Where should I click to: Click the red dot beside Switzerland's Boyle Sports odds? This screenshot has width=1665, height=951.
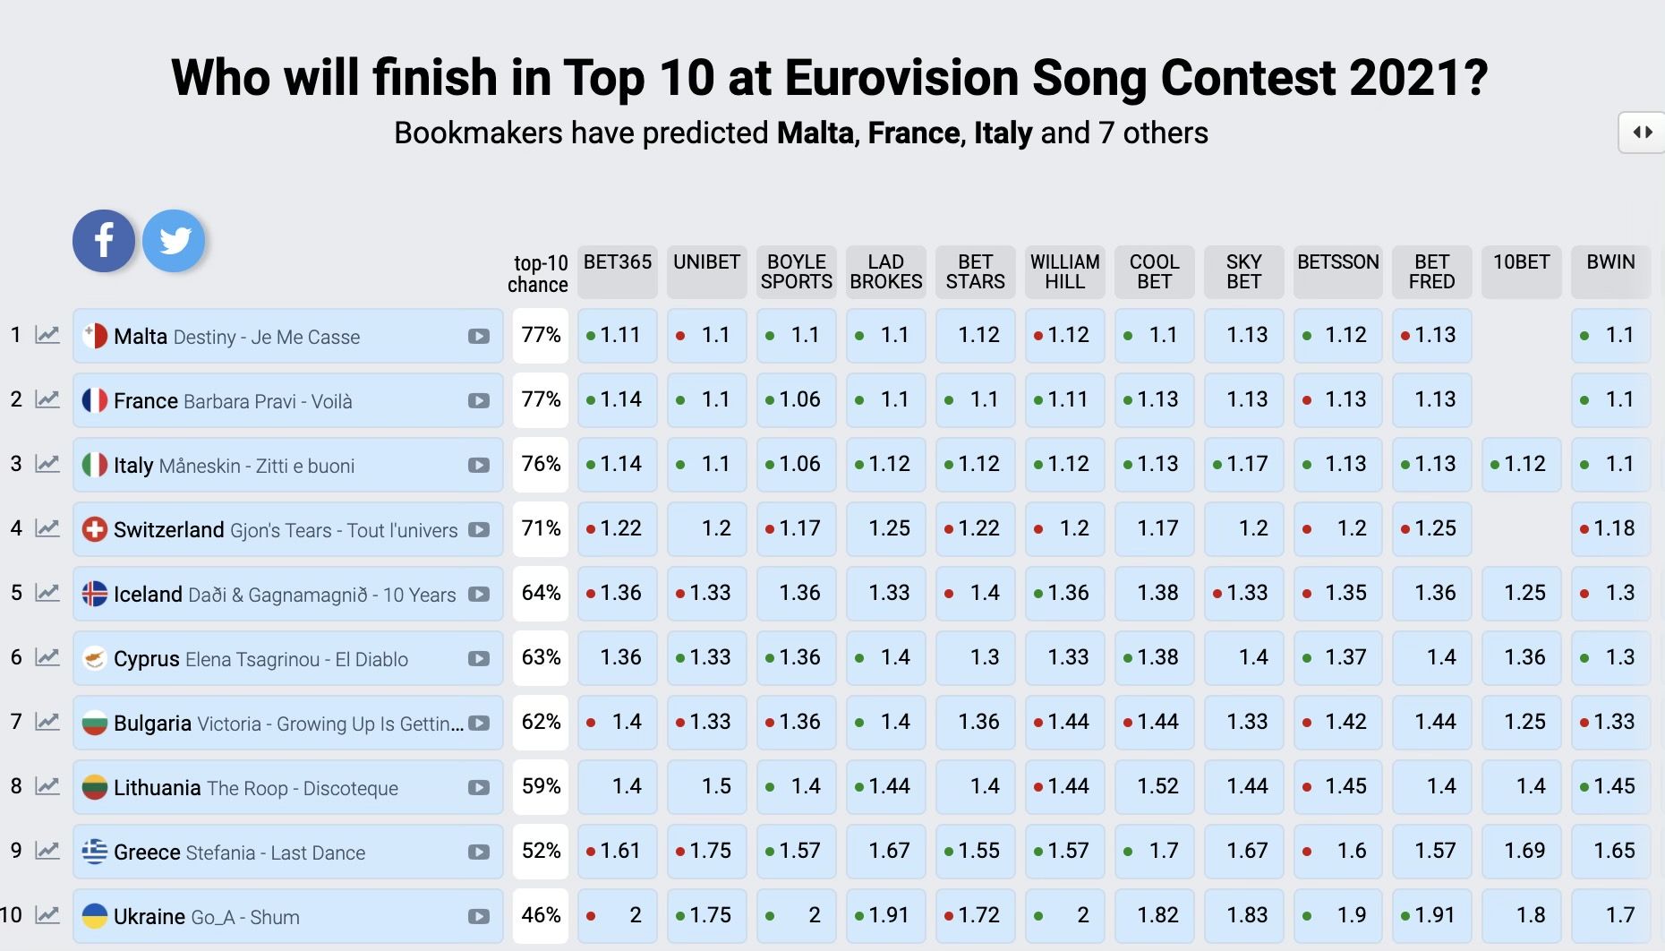pos(770,529)
